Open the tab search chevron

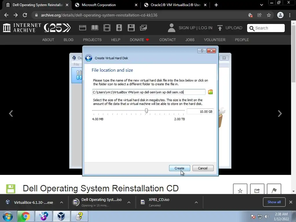tap(261, 5)
